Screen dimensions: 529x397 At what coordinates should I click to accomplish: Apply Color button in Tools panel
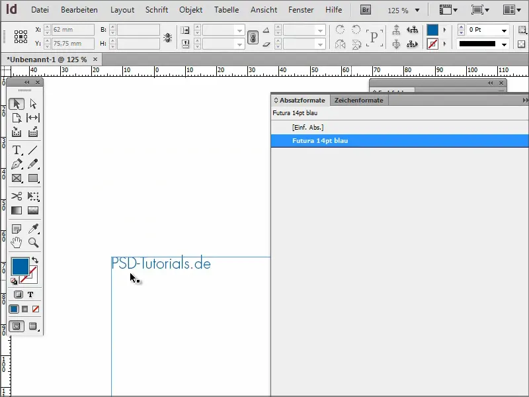(x=14, y=309)
